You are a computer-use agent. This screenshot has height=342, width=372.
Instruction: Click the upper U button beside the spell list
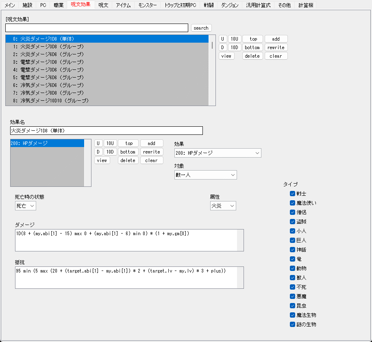pyautogui.click(x=222, y=39)
